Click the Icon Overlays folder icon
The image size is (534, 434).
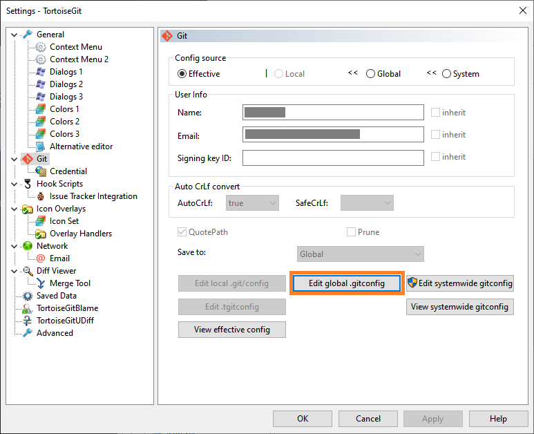(x=28, y=209)
